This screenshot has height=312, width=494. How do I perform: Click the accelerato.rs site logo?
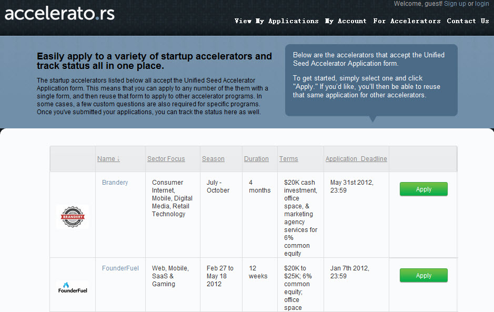click(x=59, y=14)
